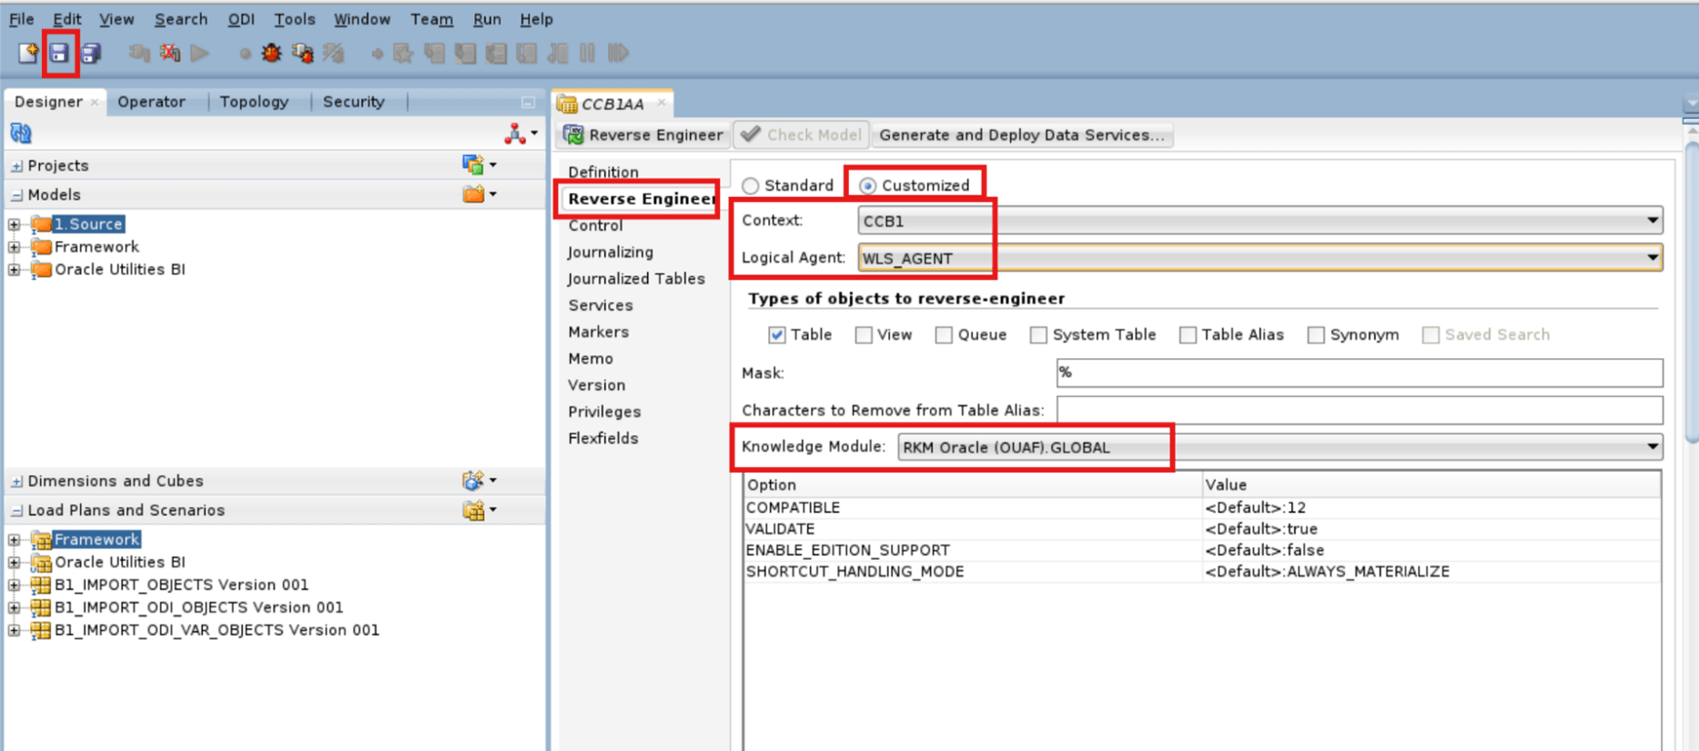The image size is (1699, 751).
Task: Click the refresh icon in Designer panel
Action: point(21,134)
